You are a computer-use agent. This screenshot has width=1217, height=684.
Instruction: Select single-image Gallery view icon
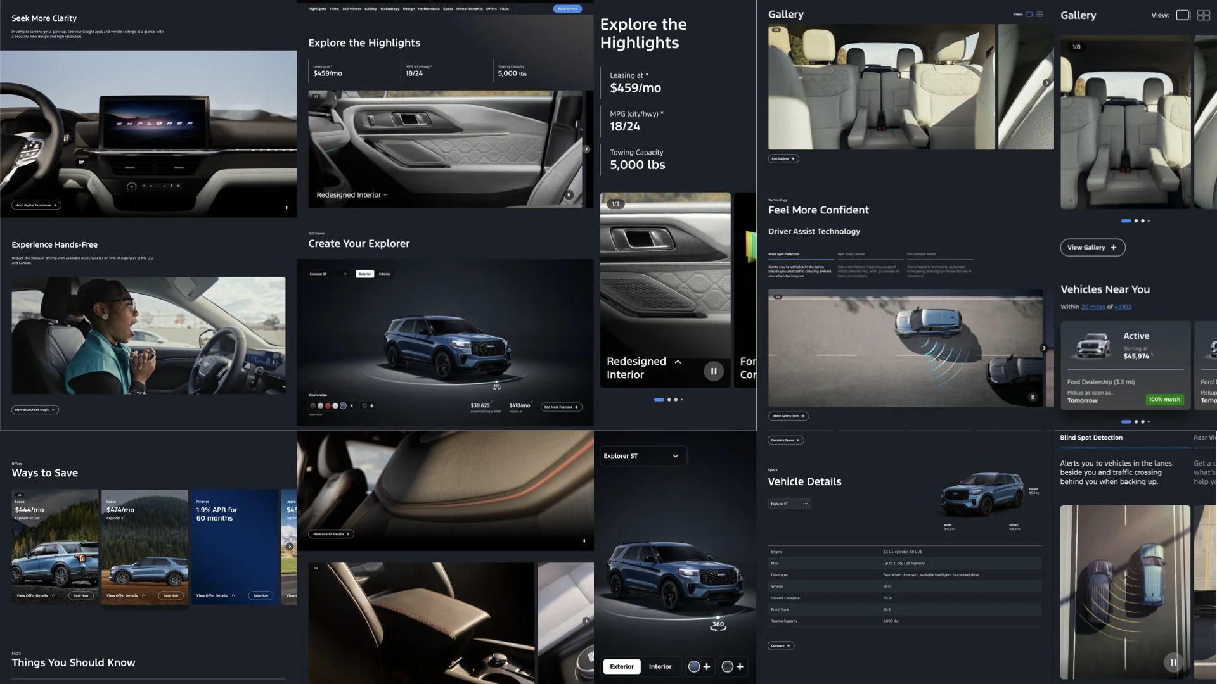tap(1183, 15)
